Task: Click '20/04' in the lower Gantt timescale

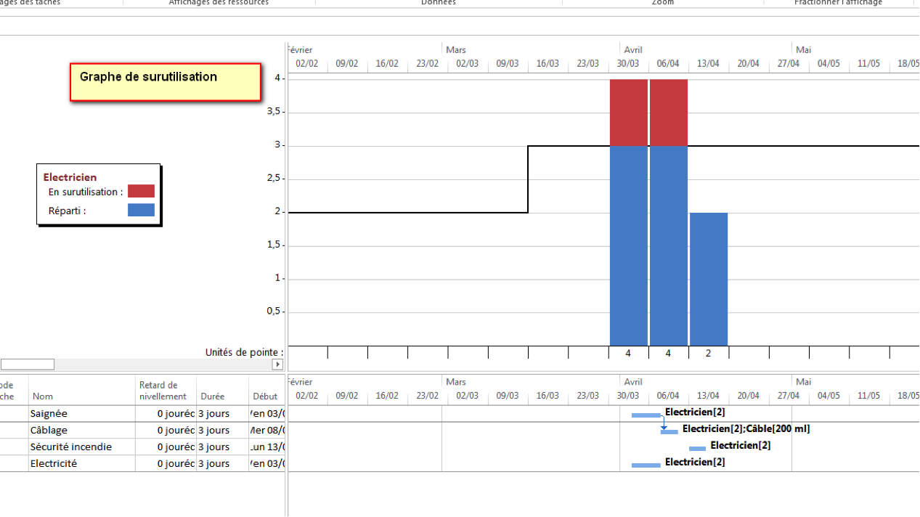Action: point(749,396)
